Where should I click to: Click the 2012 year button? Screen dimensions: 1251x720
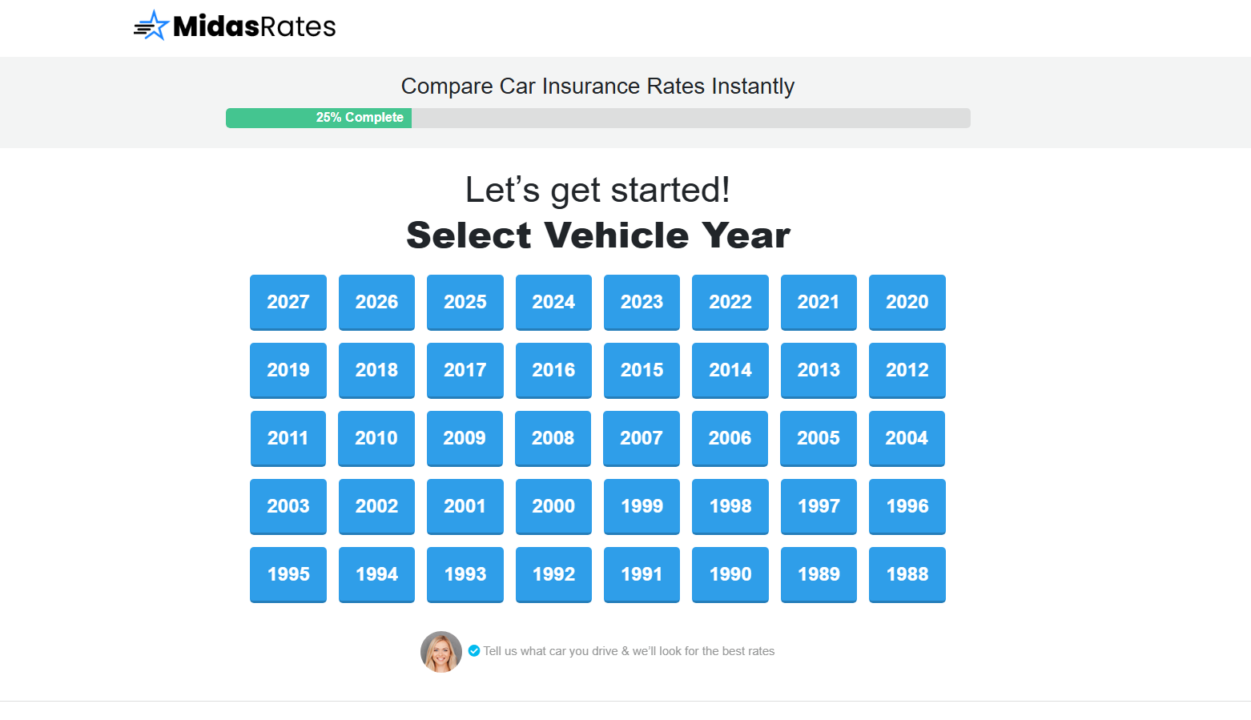(907, 370)
